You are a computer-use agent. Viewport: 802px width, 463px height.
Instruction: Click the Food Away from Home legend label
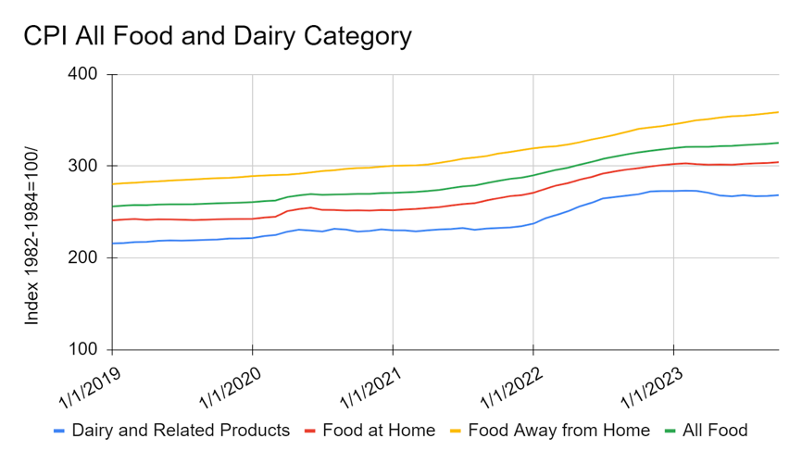pos(559,431)
